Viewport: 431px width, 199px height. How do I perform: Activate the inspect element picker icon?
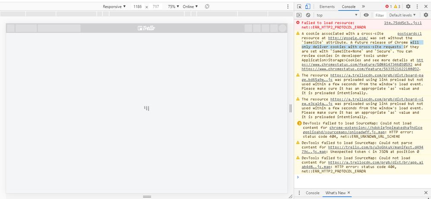coord(299,6)
